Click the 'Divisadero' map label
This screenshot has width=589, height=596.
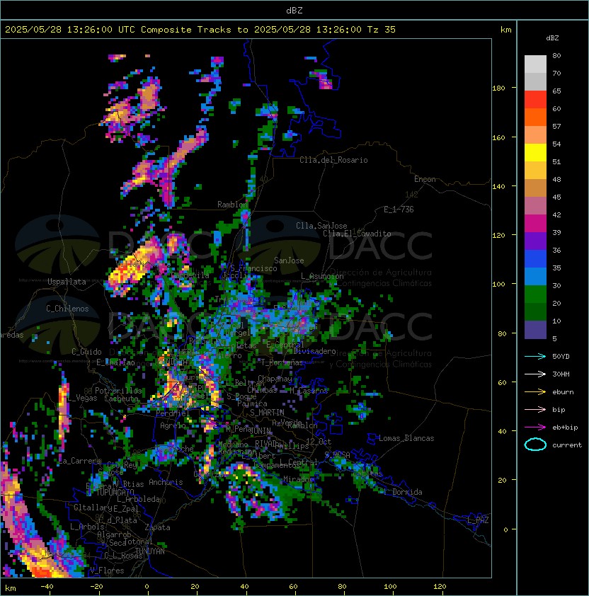click(314, 351)
